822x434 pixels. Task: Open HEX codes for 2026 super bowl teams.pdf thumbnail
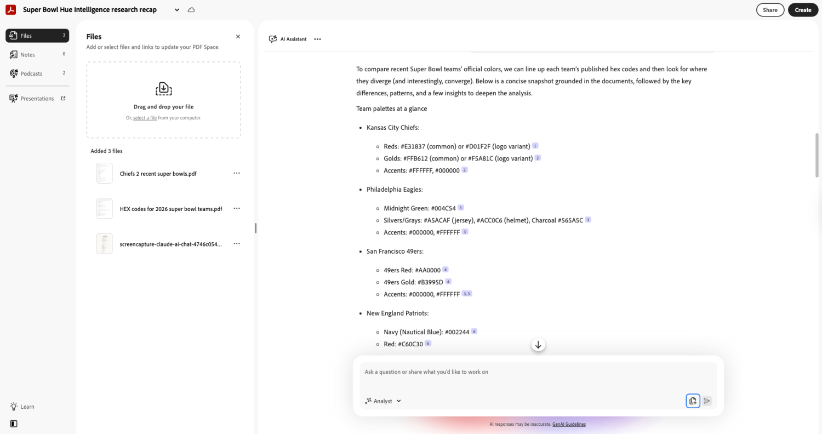tap(104, 208)
